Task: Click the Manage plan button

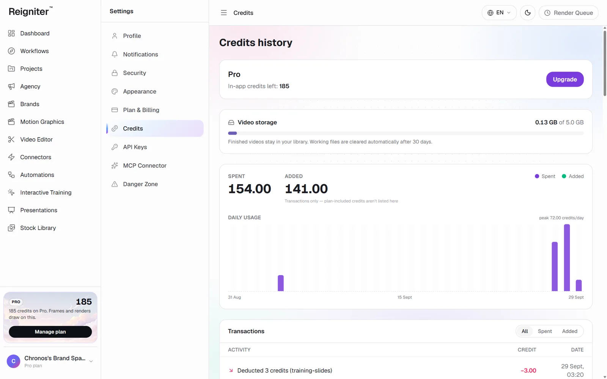Action: coord(50,332)
